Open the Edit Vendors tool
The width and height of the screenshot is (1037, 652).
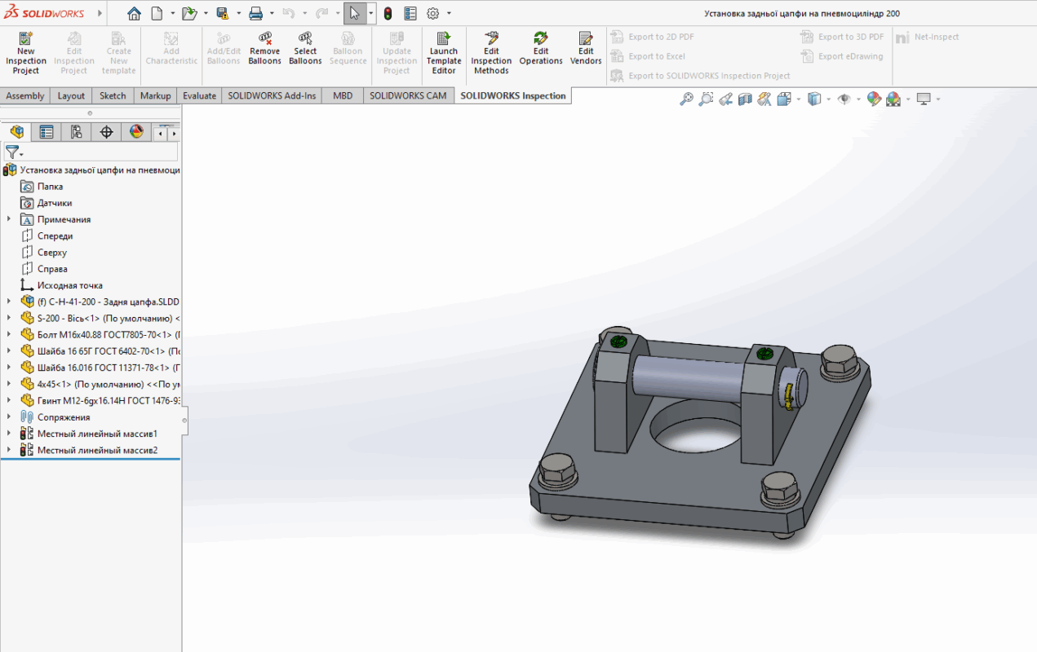coord(586,51)
